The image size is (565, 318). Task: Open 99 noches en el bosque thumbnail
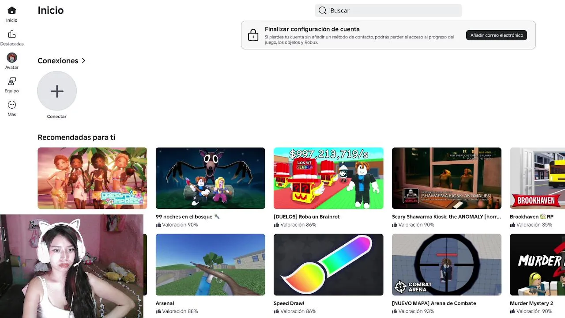point(211,178)
